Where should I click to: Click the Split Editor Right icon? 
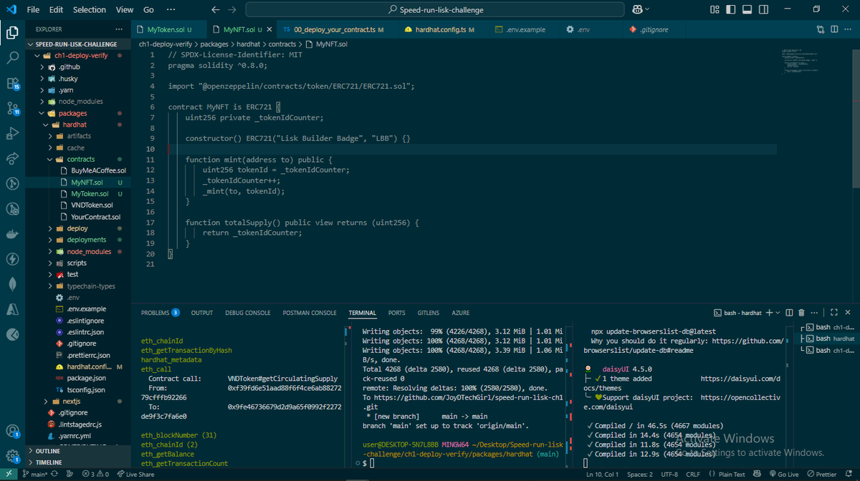pos(834,29)
